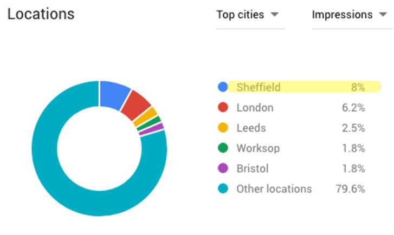
Task: Click the green Worksop legend dot
Action: click(x=222, y=148)
